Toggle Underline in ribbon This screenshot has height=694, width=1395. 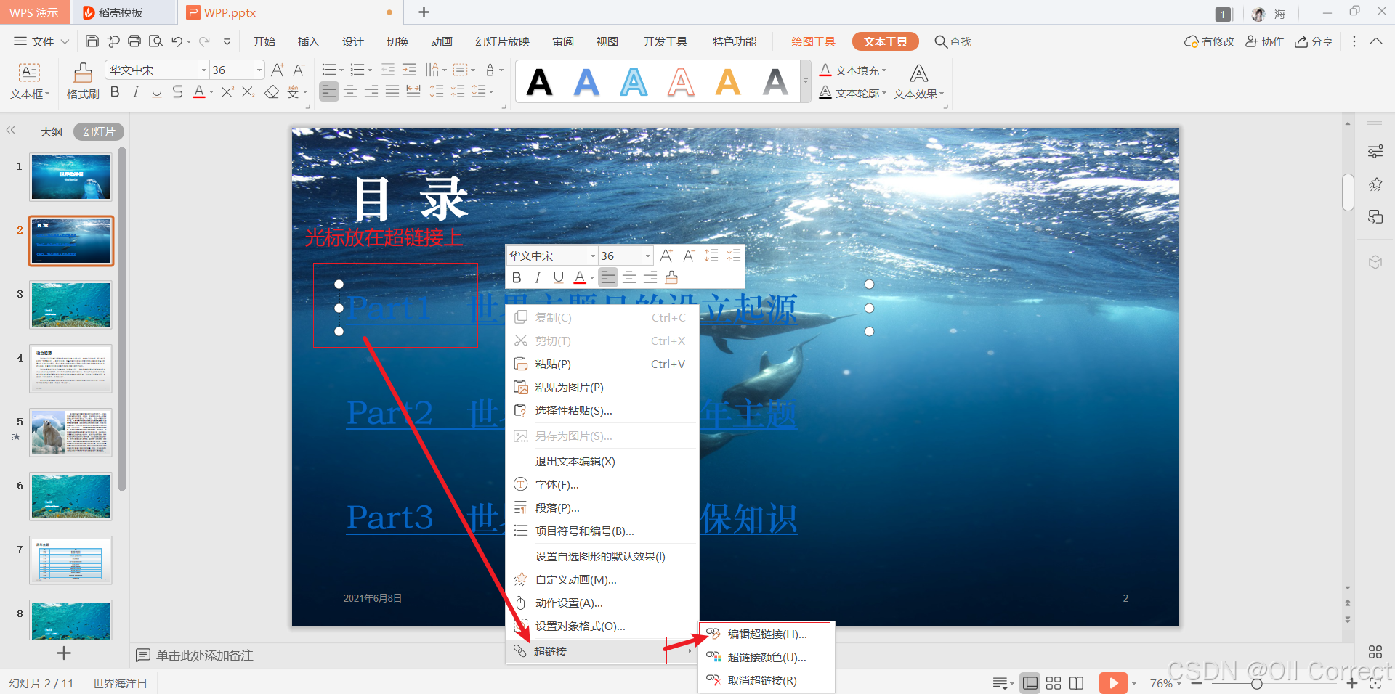(157, 92)
